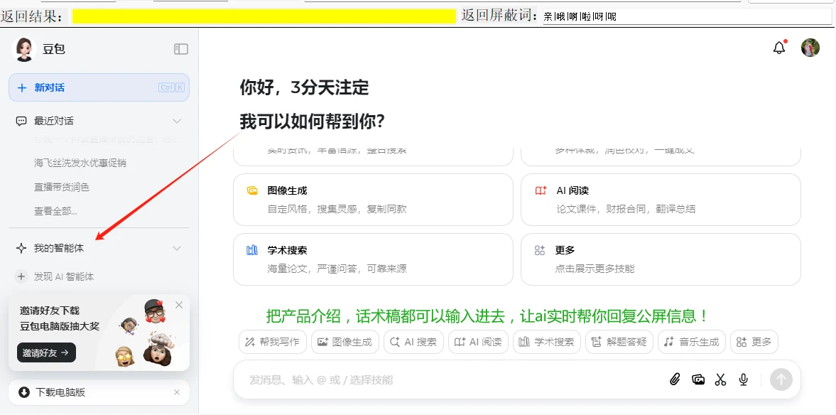This screenshot has width=836, height=415.
Task: Click the 学术搜索 card's blue books icon
Action: [x=252, y=250]
